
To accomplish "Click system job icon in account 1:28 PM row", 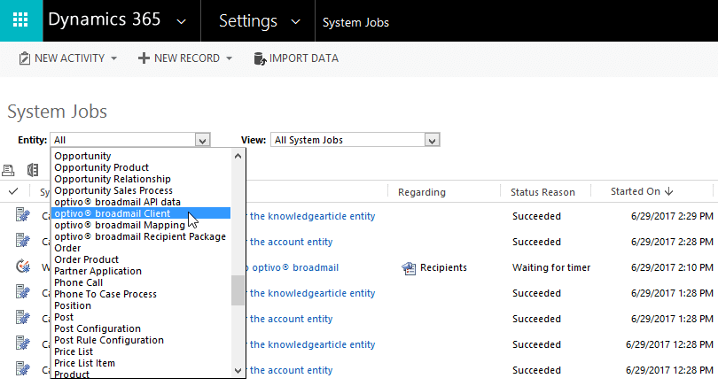I will pos(22,316).
